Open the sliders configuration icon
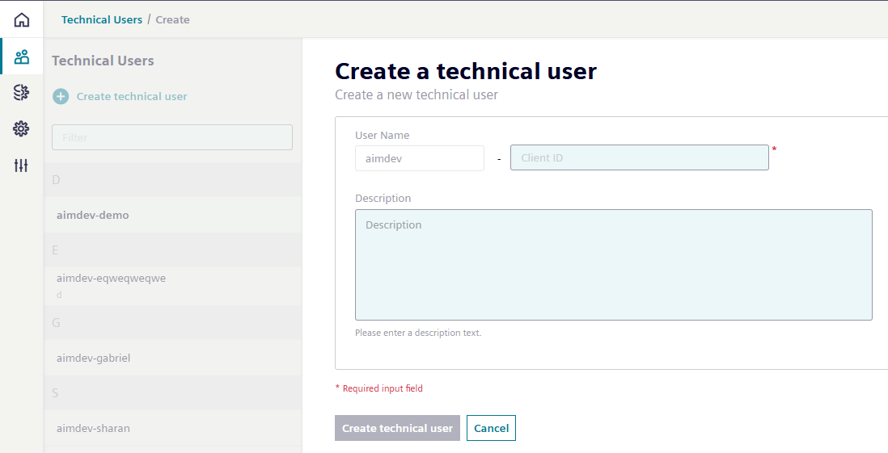Image resolution: width=888 pixels, height=453 pixels. 22,166
